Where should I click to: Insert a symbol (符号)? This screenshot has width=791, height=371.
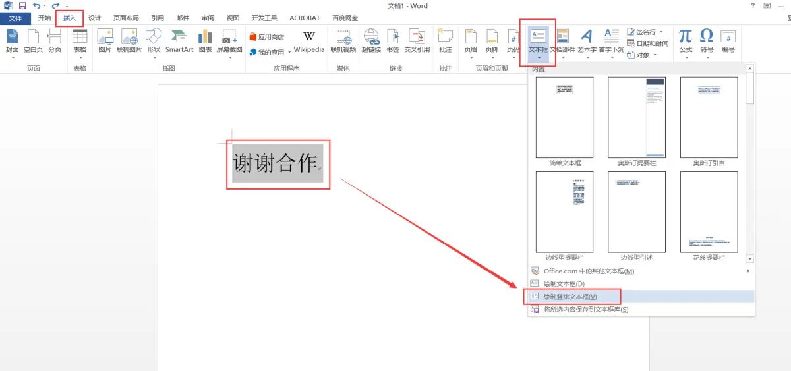coord(707,43)
